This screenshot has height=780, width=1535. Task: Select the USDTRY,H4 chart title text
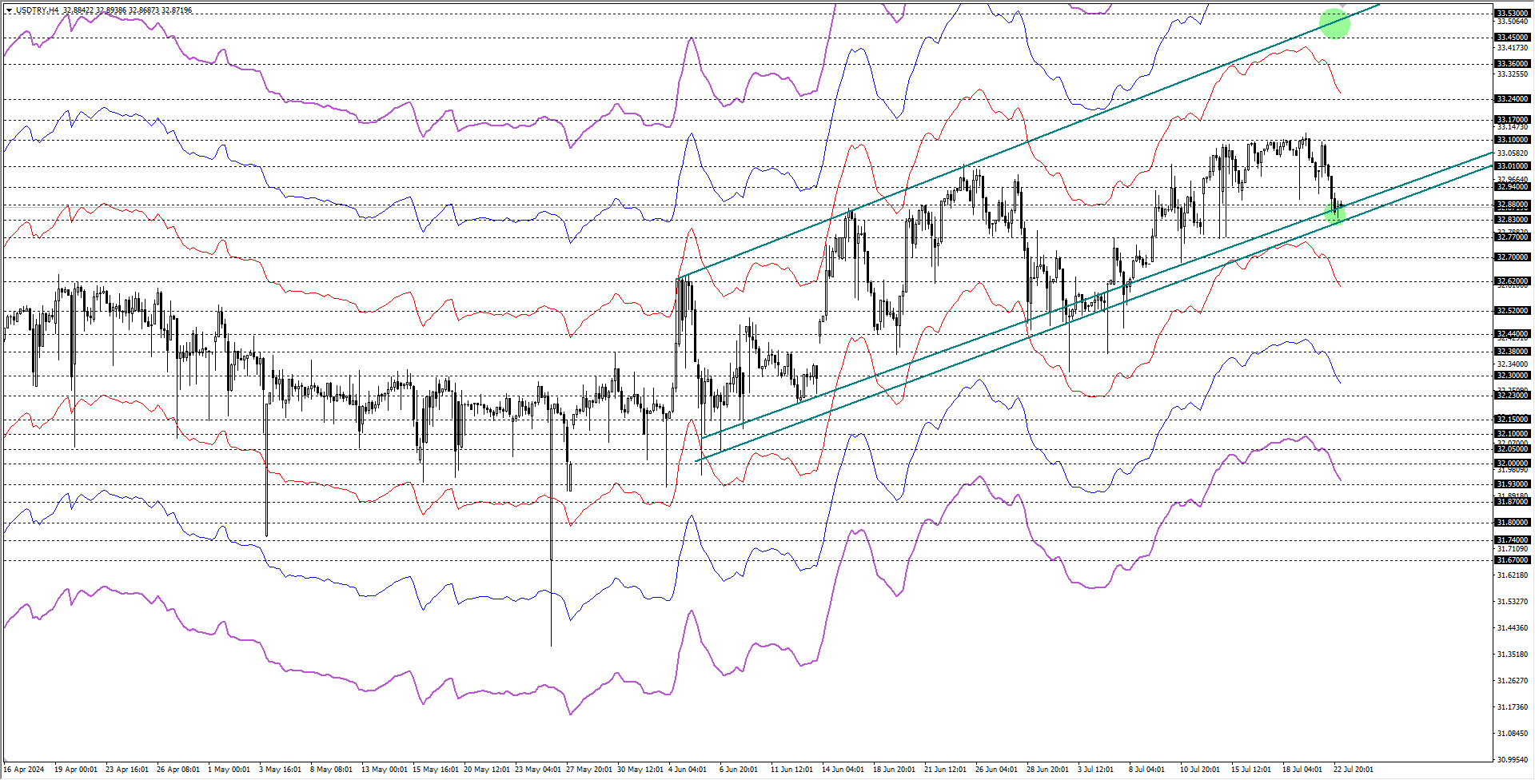click(x=37, y=10)
